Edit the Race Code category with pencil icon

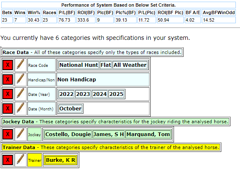(x=20, y=65)
